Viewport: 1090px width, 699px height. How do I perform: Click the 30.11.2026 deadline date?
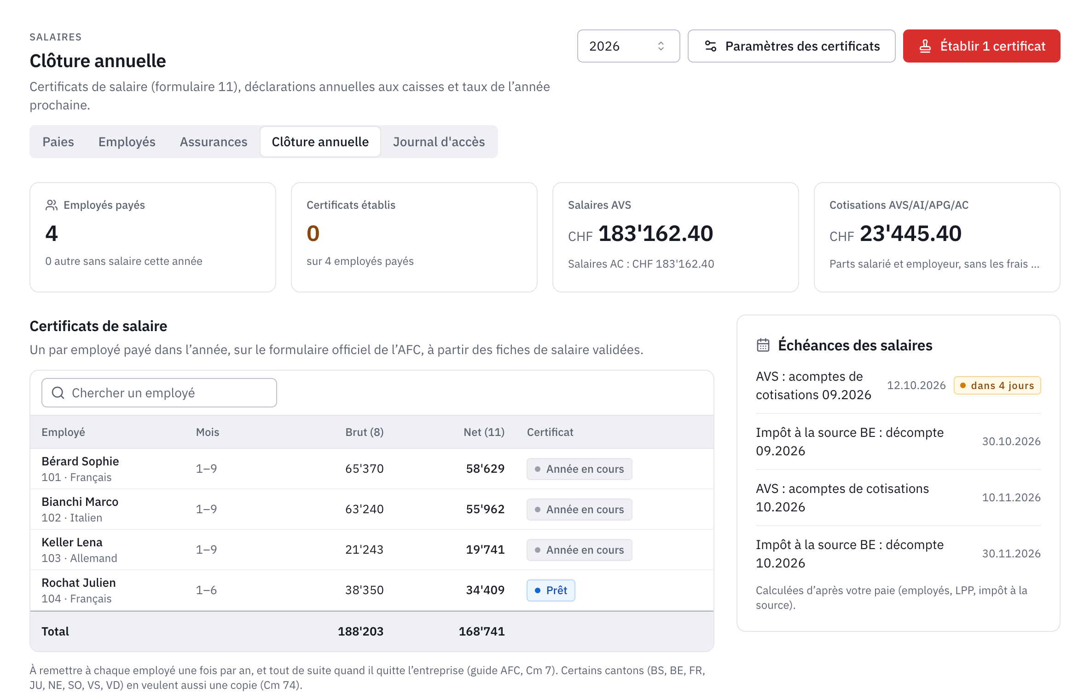click(x=1011, y=554)
